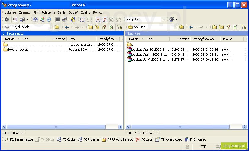Go to local parent directory icon

coord(90,27)
